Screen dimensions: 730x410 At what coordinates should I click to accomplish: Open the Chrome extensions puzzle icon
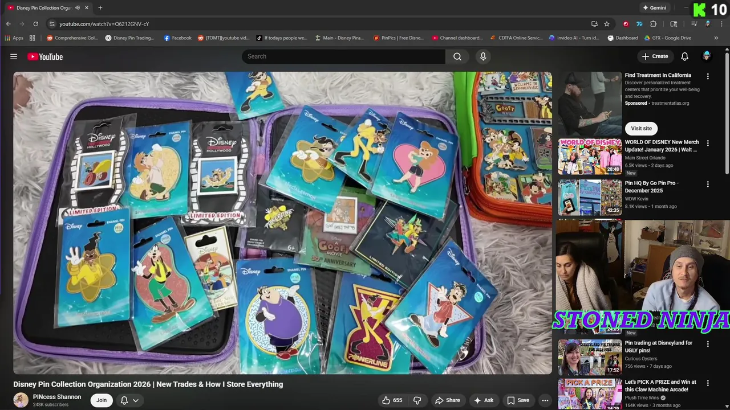click(x=654, y=24)
